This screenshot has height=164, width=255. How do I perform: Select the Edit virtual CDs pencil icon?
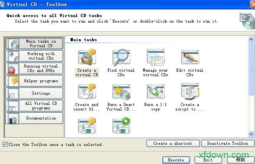coord(190,58)
